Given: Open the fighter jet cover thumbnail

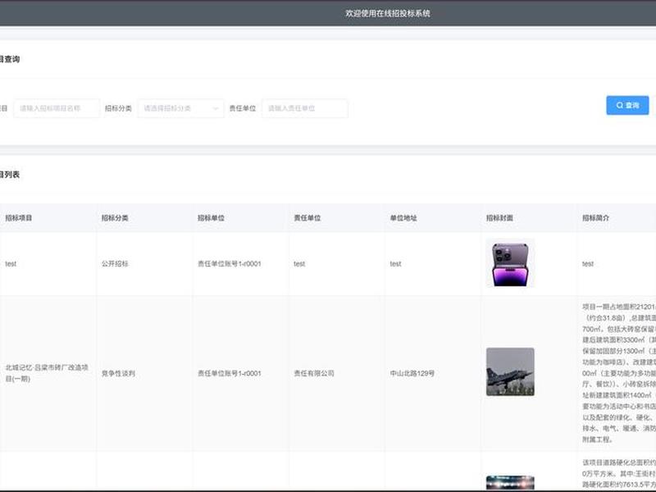Looking at the screenshot, I should click(510, 372).
